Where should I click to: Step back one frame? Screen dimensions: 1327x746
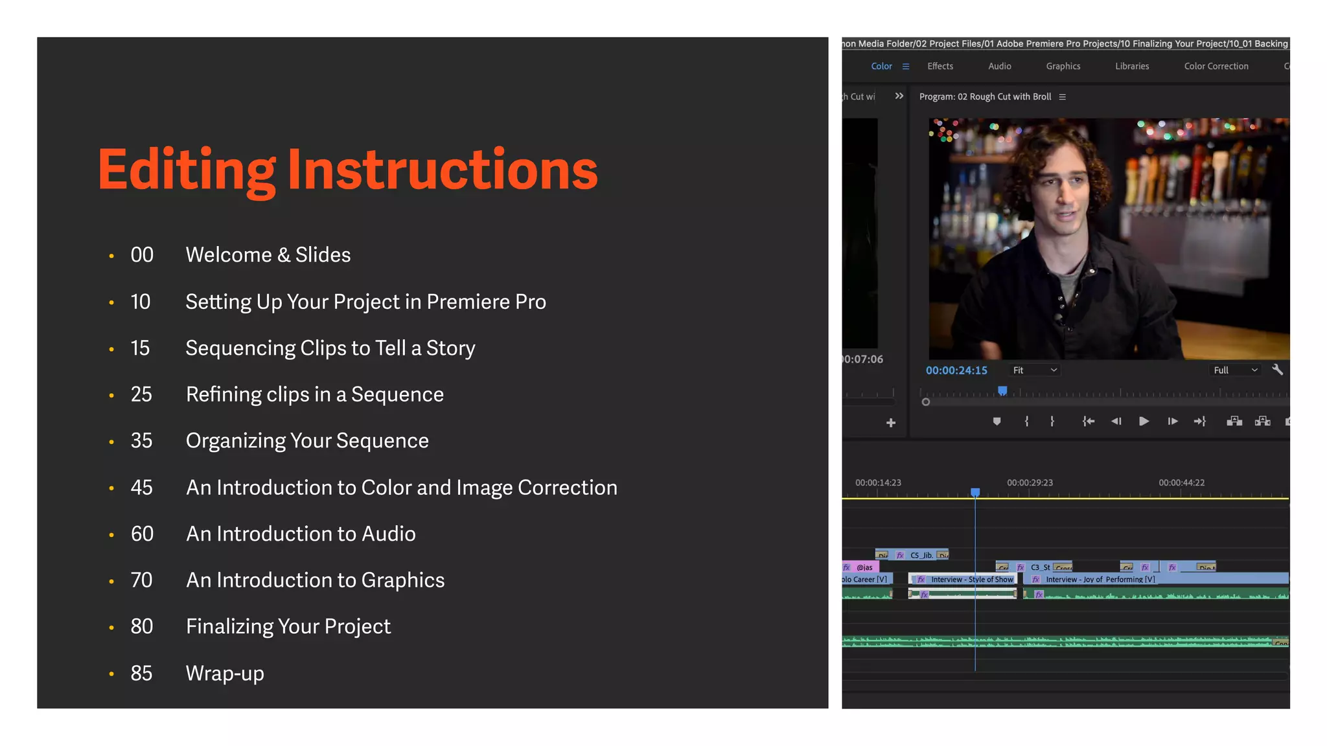1116,422
